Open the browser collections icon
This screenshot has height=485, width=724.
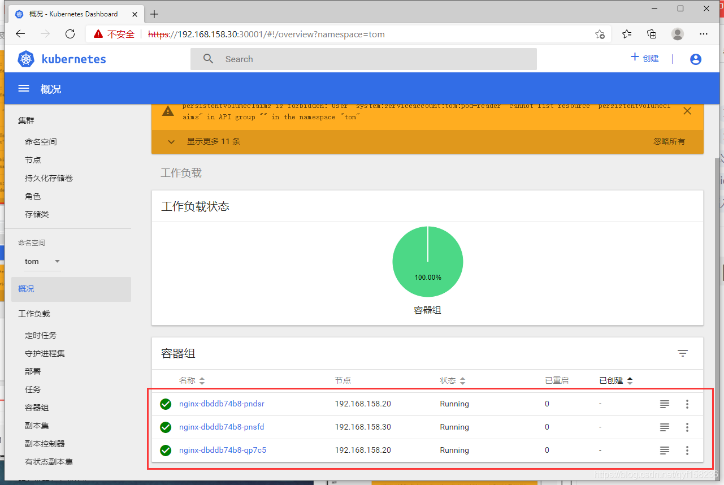652,34
